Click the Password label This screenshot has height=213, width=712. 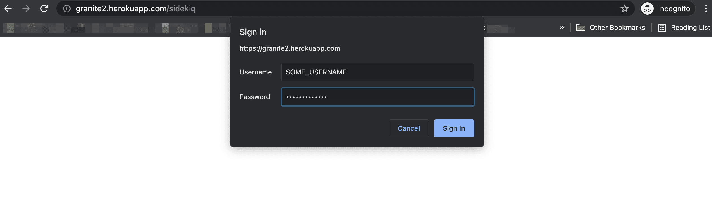point(255,97)
